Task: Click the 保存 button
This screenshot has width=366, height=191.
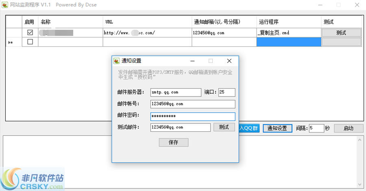Action: [174, 142]
